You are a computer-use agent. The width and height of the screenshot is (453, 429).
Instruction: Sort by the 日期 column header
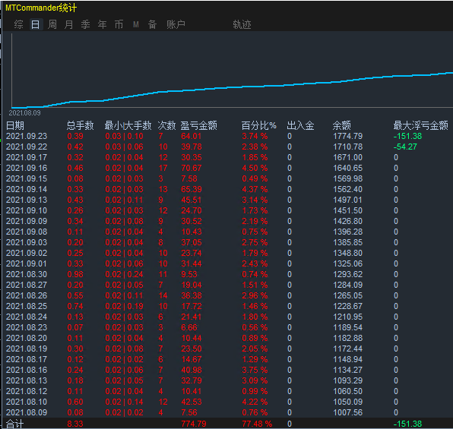pyautogui.click(x=15, y=125)
